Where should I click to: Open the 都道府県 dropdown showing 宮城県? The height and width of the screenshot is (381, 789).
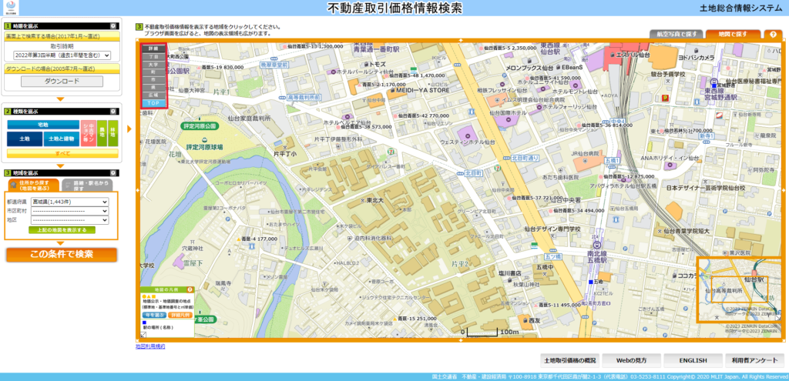69,202
